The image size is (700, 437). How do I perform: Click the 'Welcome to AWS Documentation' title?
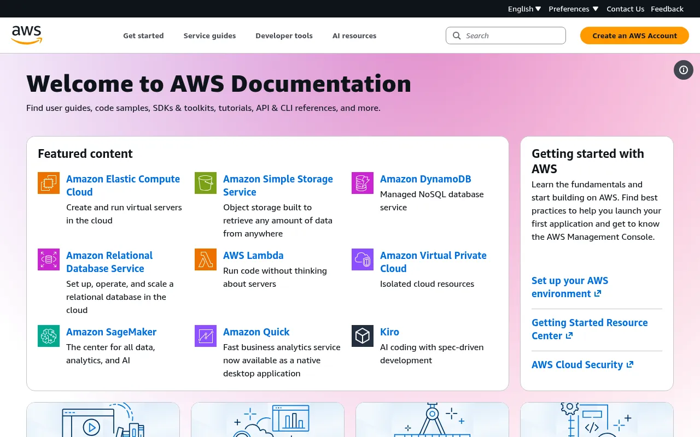pos(219,84)
